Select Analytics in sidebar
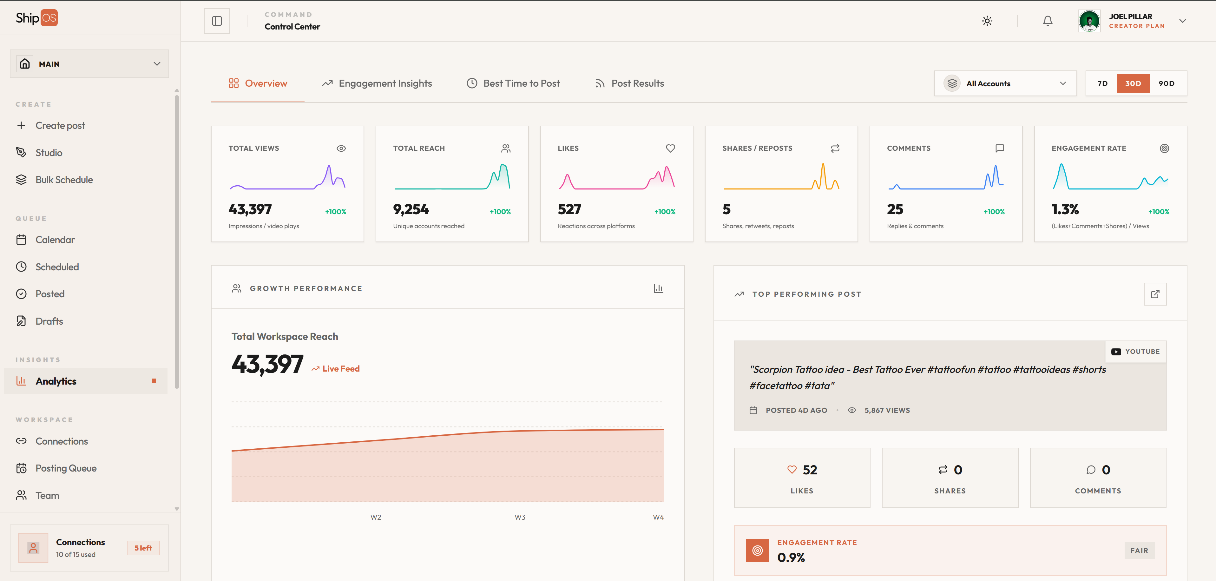The image size is (1216, 581). [x=85, y=381]
